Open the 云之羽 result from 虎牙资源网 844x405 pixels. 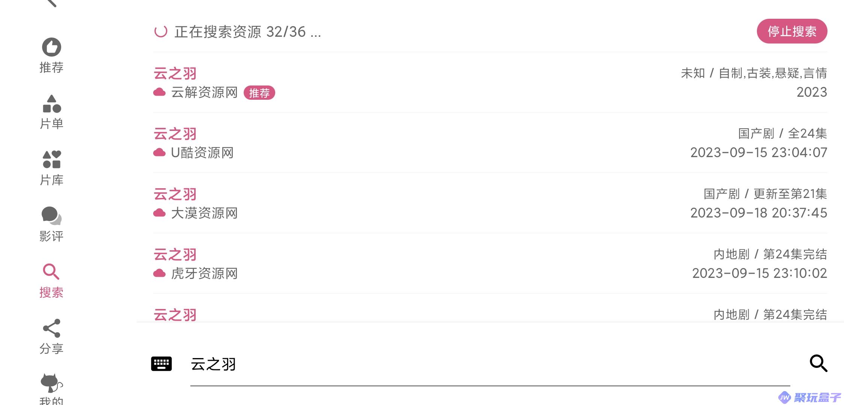[x=490, y=264]
